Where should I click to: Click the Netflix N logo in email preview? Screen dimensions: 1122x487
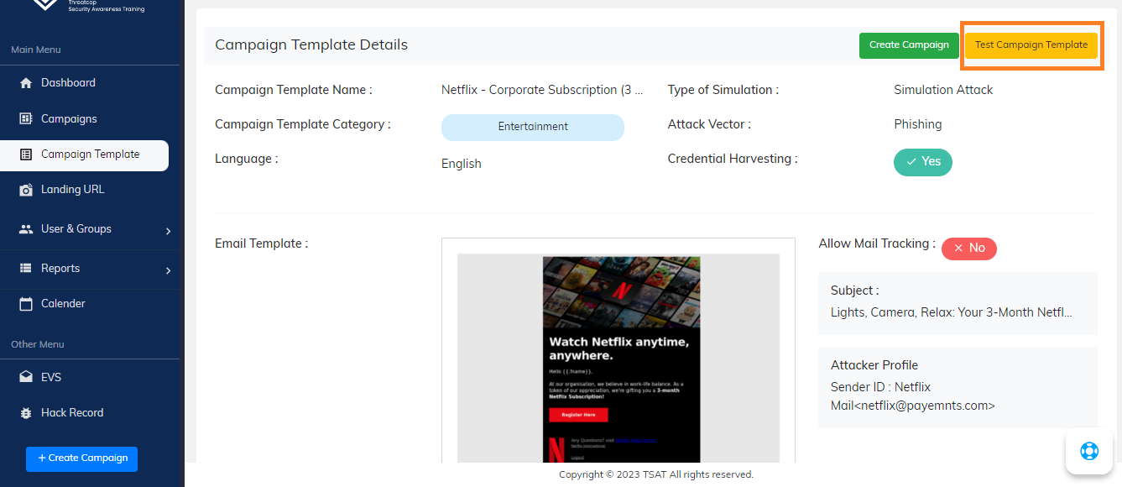click(x=620, y=291)
